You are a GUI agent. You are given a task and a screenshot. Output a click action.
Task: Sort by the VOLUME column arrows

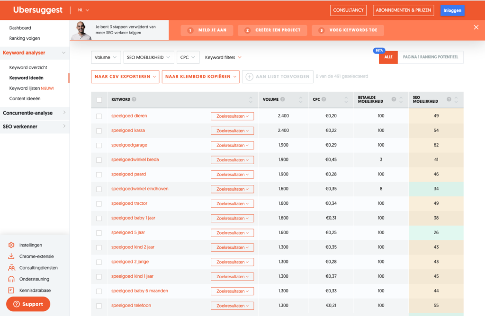(301, 99)
